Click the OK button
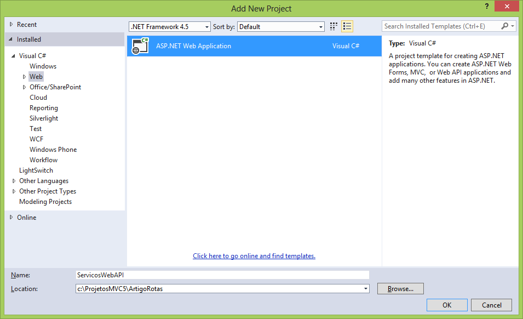Screen dimensions: 523x319 coord(447,305)
